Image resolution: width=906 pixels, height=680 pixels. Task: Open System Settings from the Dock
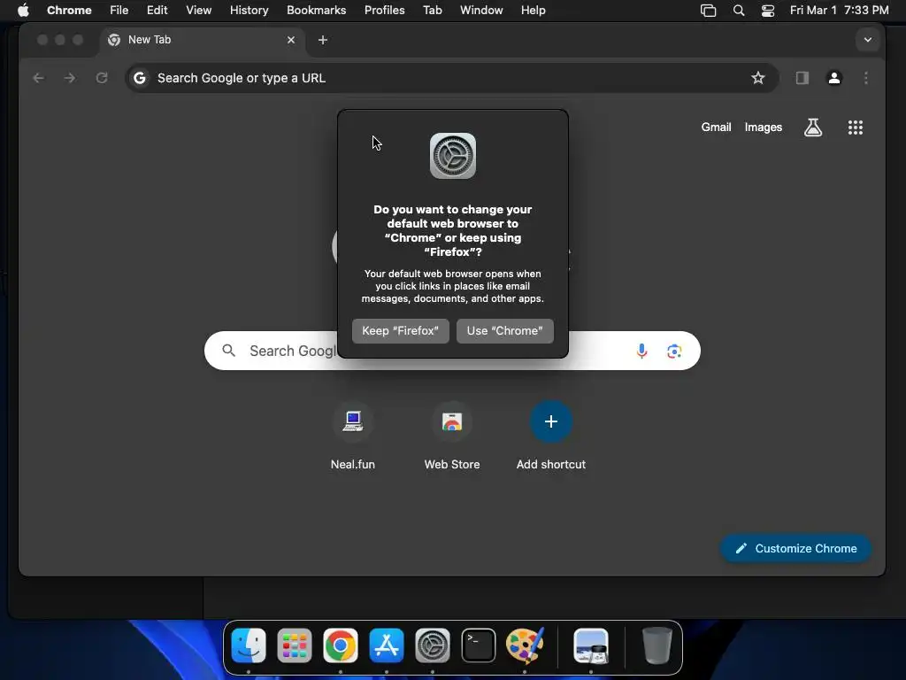pyautogui.click(x=432, y=645)
